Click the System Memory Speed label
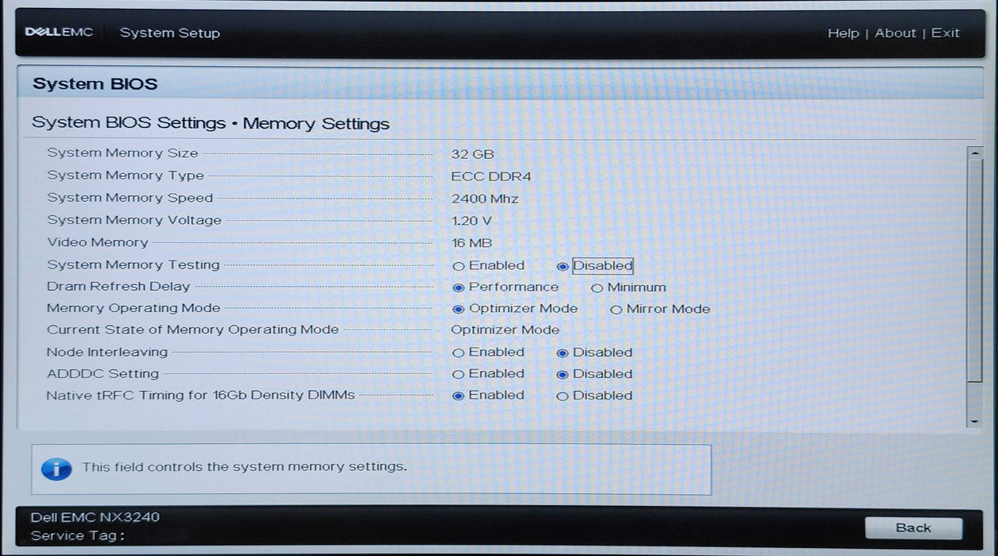The image size is (998, 556). click(x=130, y=197)
